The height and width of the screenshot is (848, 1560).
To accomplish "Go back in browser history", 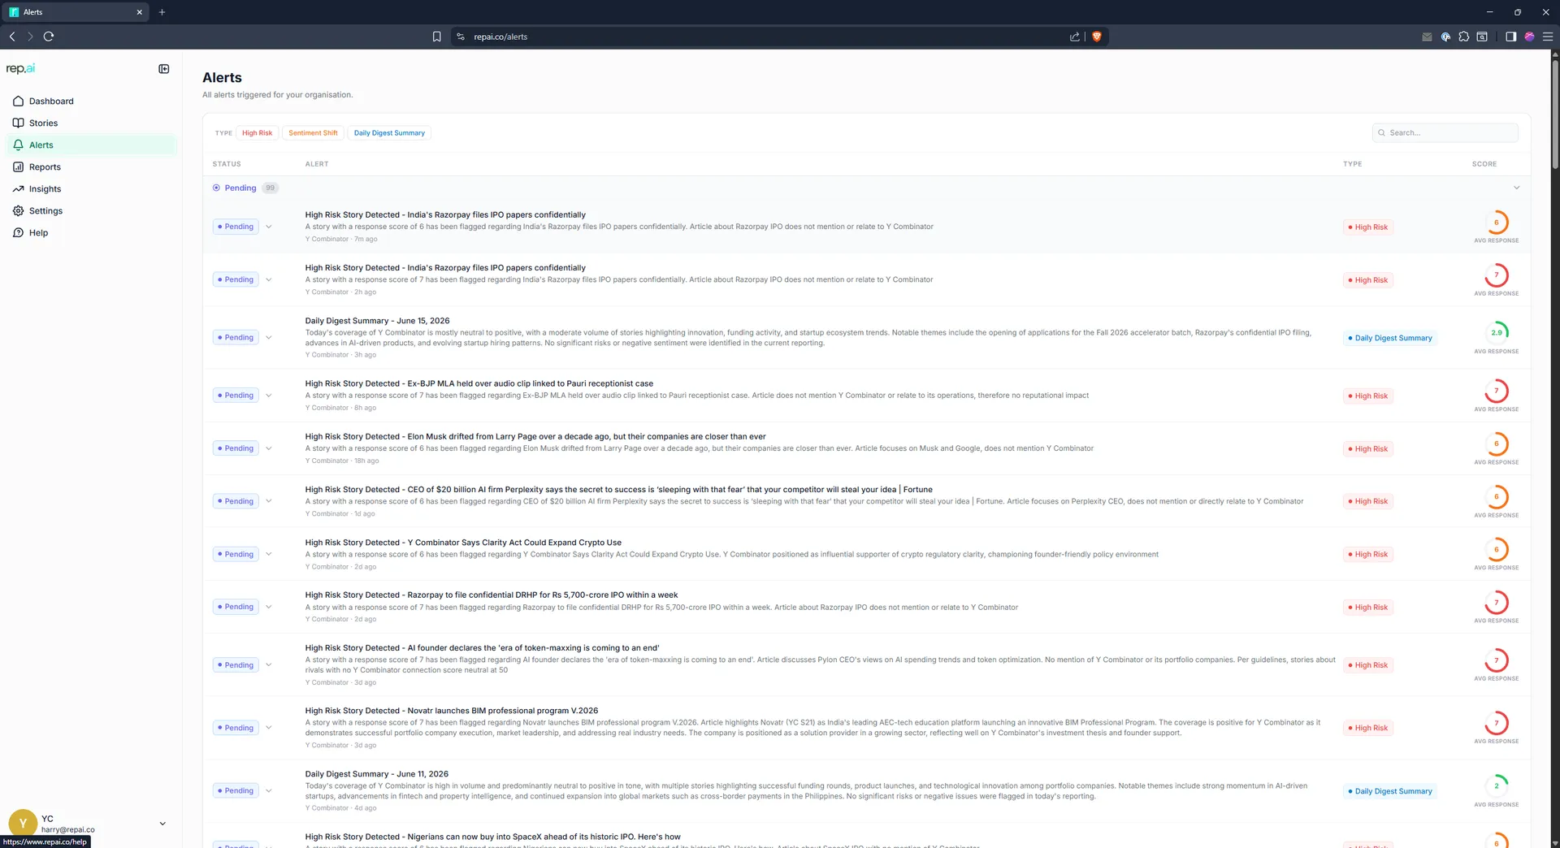I will point(12,37).
